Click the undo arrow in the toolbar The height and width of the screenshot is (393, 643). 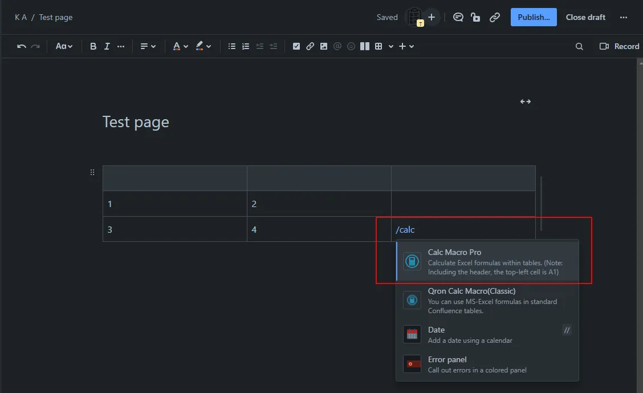click(x=22, y=46)
